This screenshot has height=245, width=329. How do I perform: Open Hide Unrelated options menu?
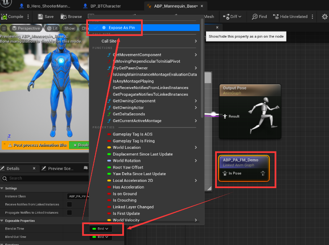point(312,17)
